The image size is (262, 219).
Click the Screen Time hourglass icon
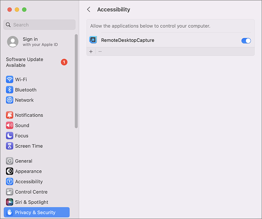point(10,146)
